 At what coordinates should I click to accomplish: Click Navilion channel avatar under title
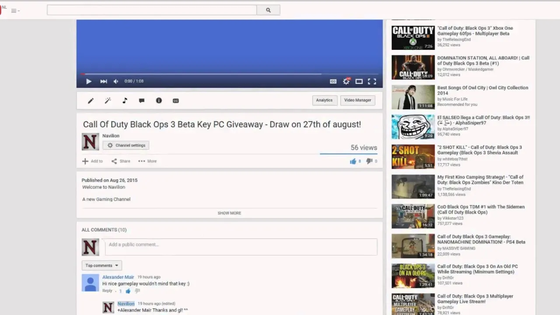(x=90, y=142)
